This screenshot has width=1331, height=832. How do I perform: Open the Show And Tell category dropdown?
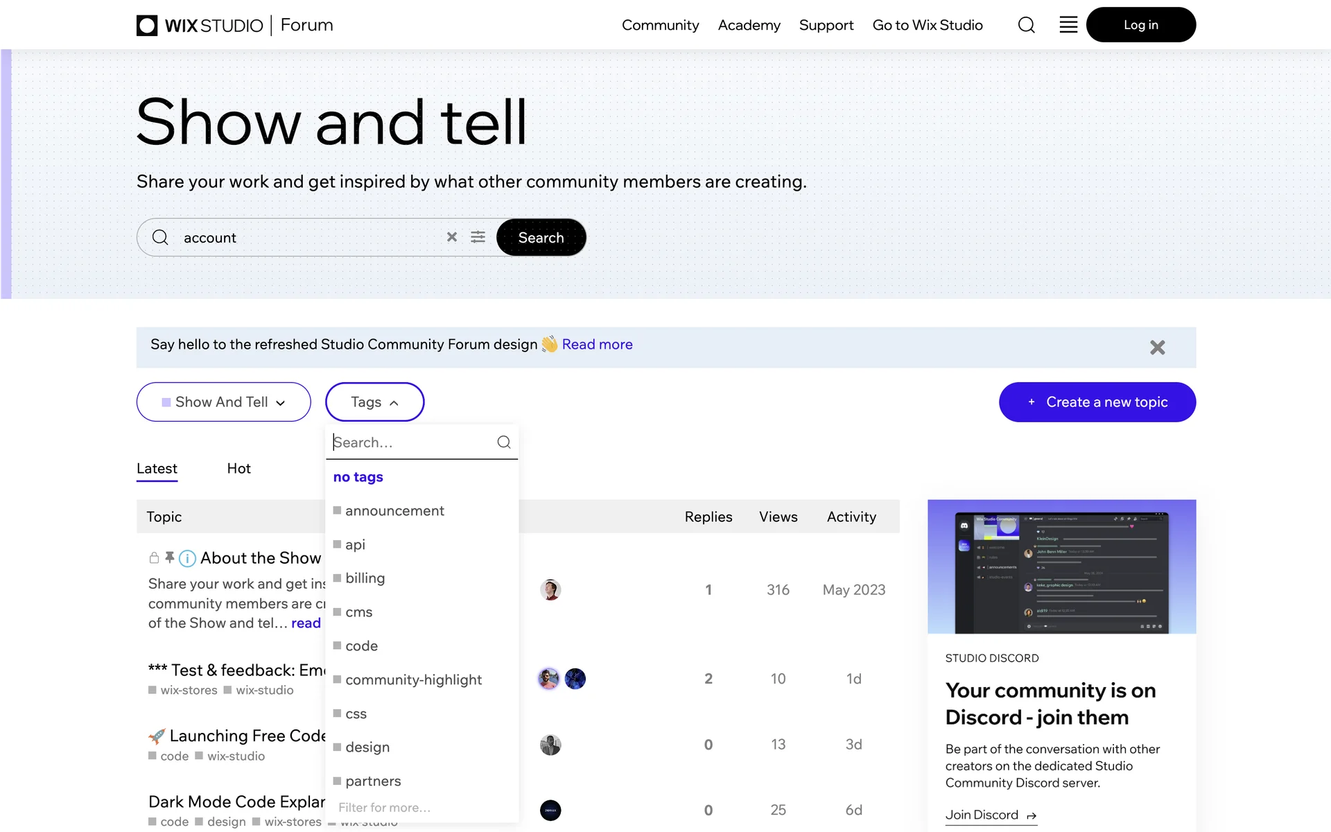[x=223, y=402]
